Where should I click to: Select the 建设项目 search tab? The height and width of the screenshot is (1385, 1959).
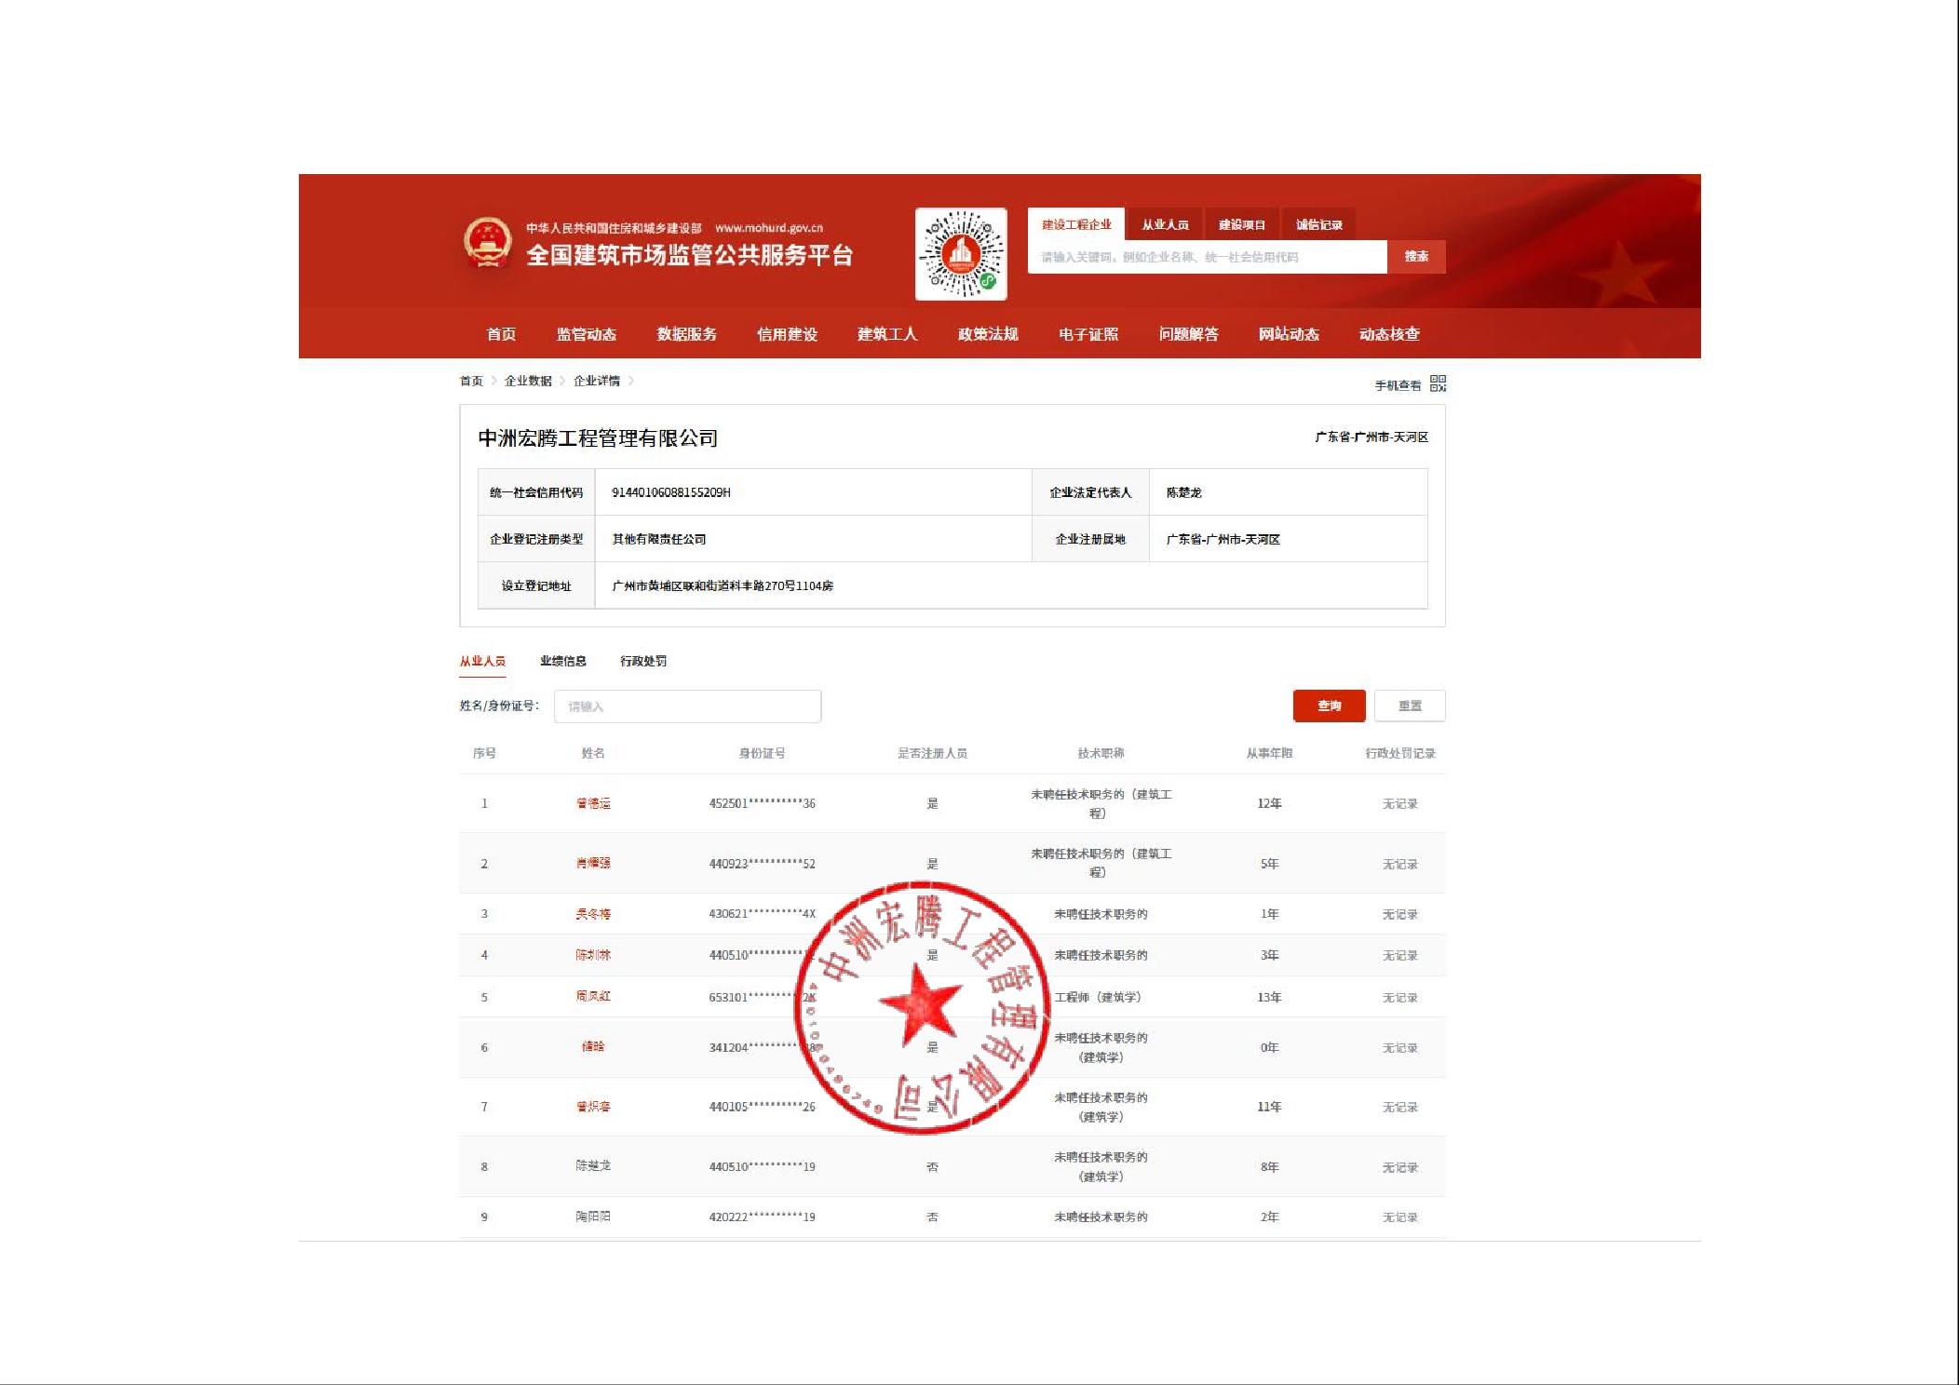1242,224
